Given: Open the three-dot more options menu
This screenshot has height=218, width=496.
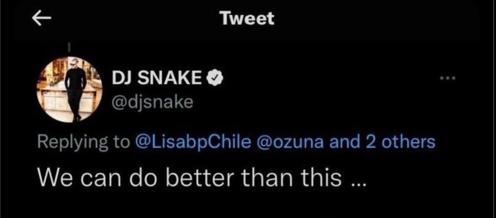Looking at the screenshot, I should pyautogui.click(x=448, y=77).
